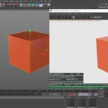Restart the Live Viewer render with circular arrow icon
108x108 pixels.
[55, 17]
